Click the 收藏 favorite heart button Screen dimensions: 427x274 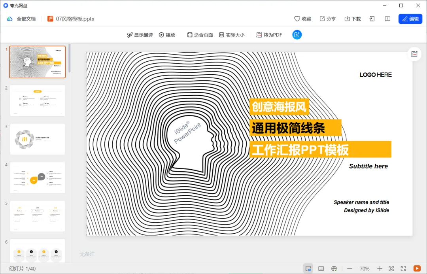coord(302,19)
